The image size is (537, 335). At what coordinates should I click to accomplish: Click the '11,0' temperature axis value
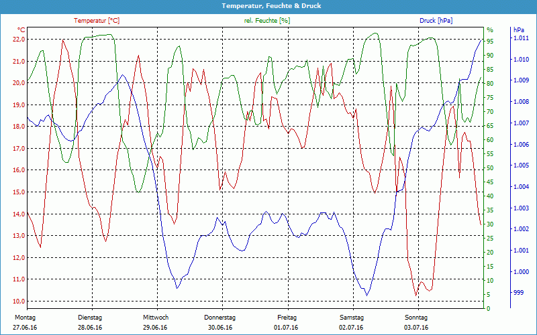[19, 279]
